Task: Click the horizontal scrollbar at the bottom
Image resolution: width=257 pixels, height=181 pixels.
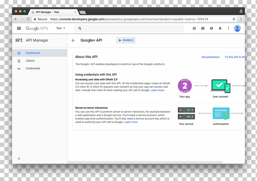Action: click(145, 162)
